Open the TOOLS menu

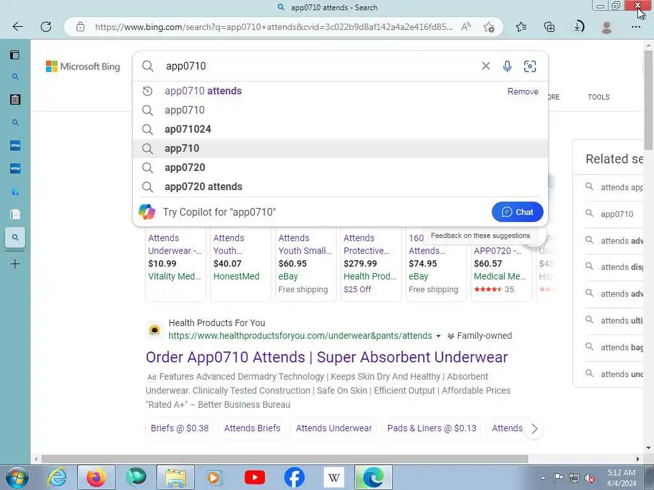click(x=598, y=97)
